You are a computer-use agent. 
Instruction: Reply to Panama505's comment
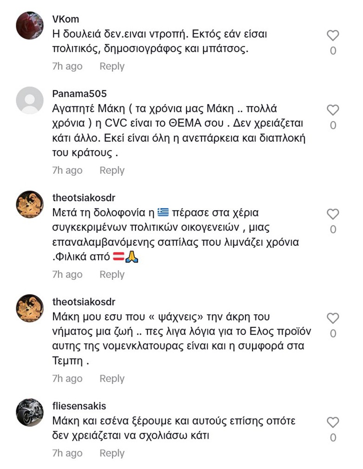tap(112, 171)
